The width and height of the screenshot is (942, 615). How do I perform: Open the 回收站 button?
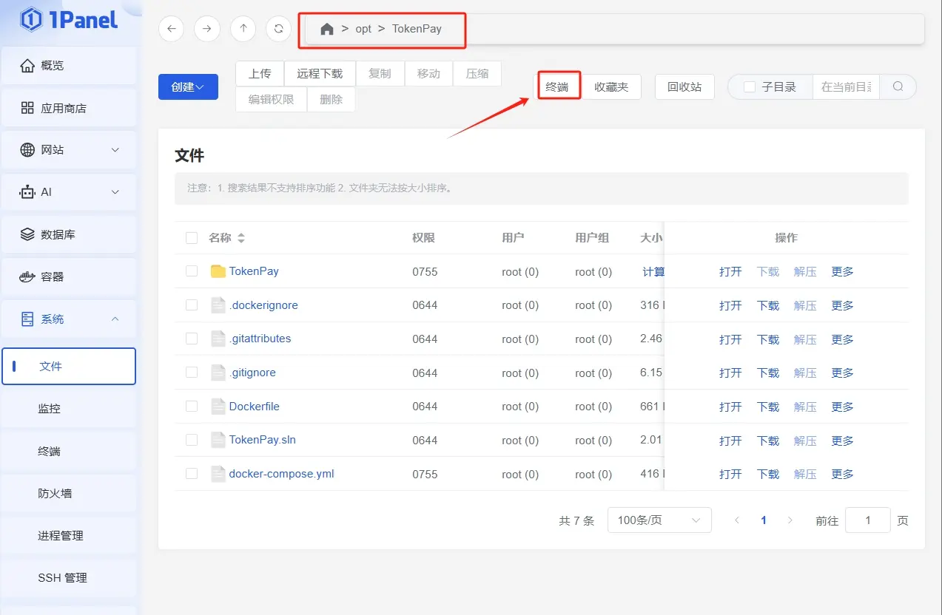tap(684, 86)
